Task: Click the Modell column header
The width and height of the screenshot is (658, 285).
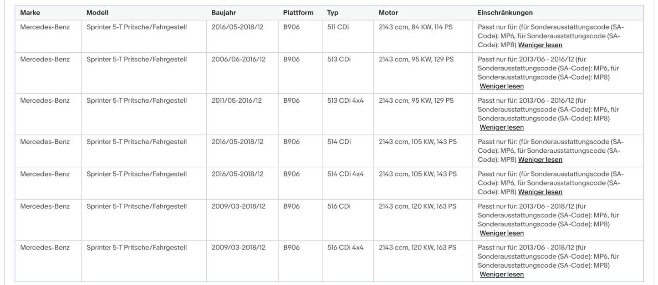Action: tap(97, 13)
